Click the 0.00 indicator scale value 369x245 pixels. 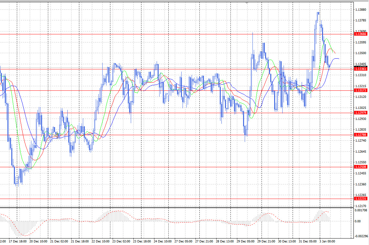click(358, 221)
